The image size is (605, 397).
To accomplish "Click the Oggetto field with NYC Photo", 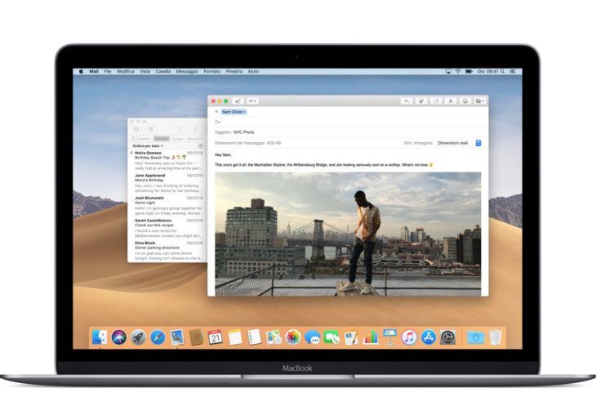I will 349,132.
